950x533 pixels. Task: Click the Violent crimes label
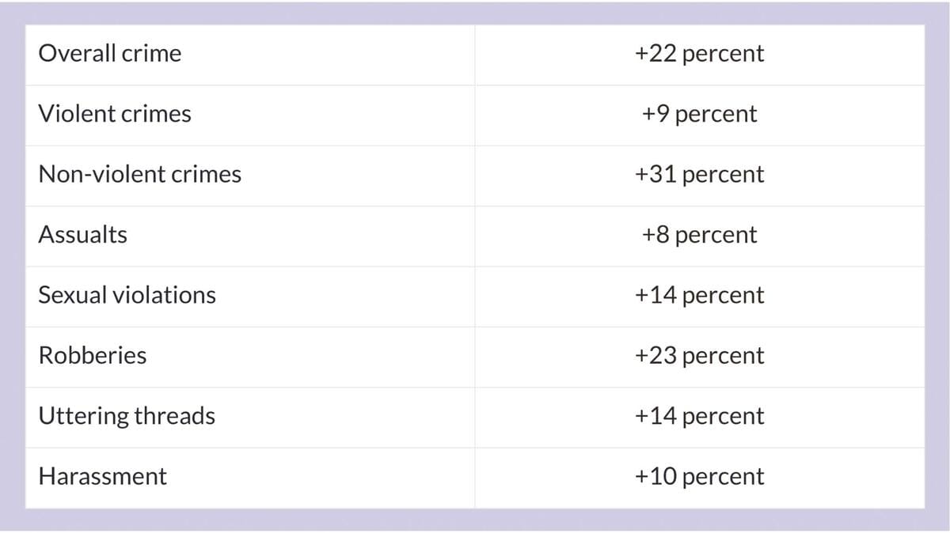pos(115,114)
